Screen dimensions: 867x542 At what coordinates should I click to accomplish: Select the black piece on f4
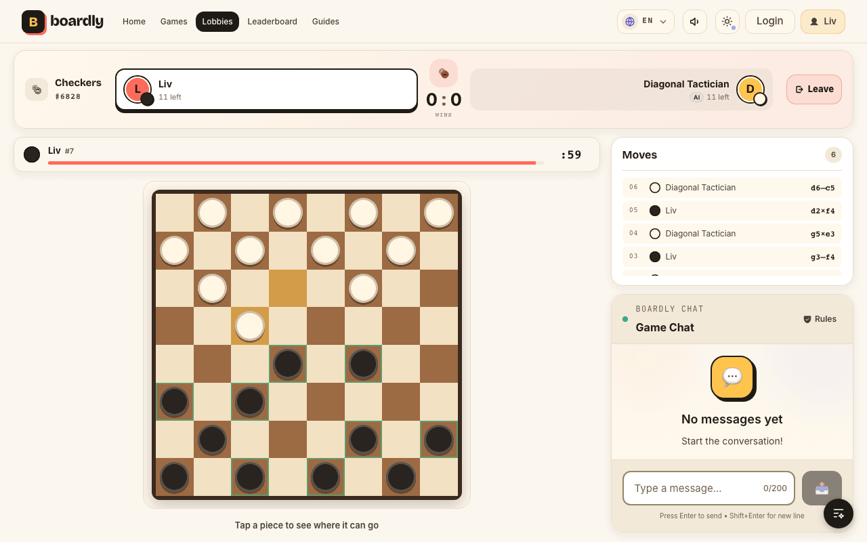364,364
